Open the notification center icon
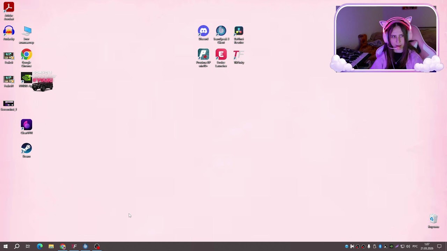The height and width of the screenshot is (251, 447). [439, 246]
